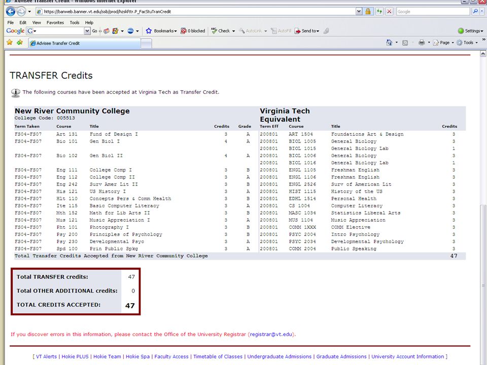Click the red Stop loading icon
The height and width of the screenshot is (365, 487).
click(389, 12)
